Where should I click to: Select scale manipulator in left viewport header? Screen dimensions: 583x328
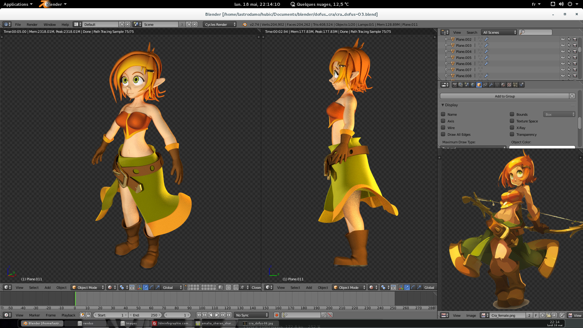click(x=158, y=287)
